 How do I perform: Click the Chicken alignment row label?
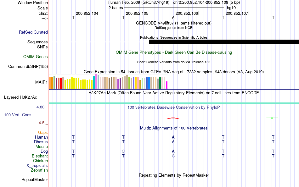(40, 161)
